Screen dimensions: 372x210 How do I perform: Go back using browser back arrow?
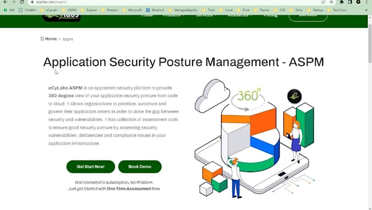5,2
